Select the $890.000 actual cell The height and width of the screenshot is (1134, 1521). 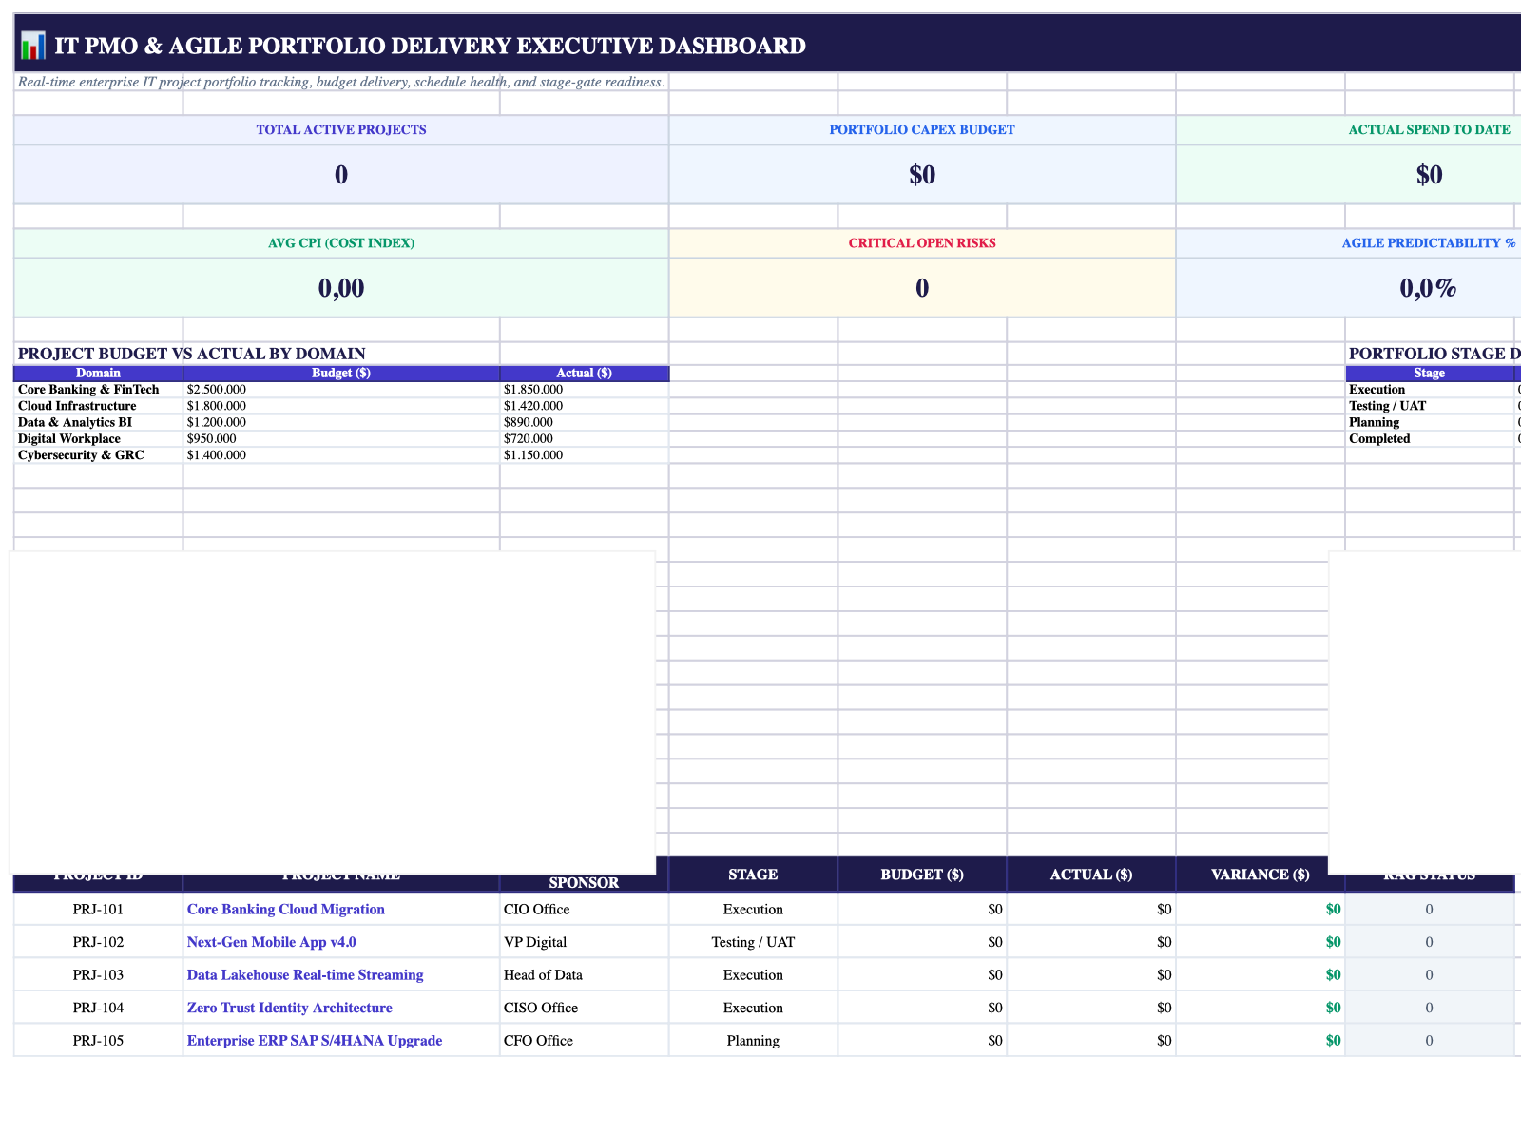click(x=585, y=422)
